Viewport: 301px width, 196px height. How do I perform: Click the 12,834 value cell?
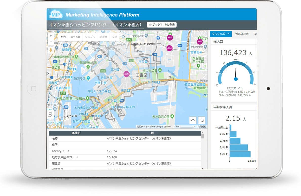click(112, 151)
